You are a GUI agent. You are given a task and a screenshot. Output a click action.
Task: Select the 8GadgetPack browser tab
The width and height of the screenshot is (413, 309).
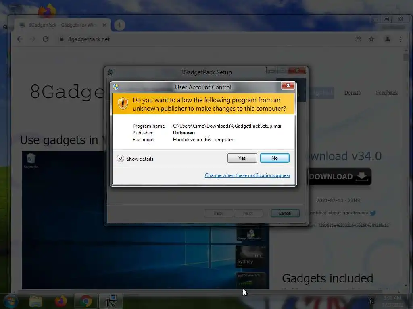[63, 25]
